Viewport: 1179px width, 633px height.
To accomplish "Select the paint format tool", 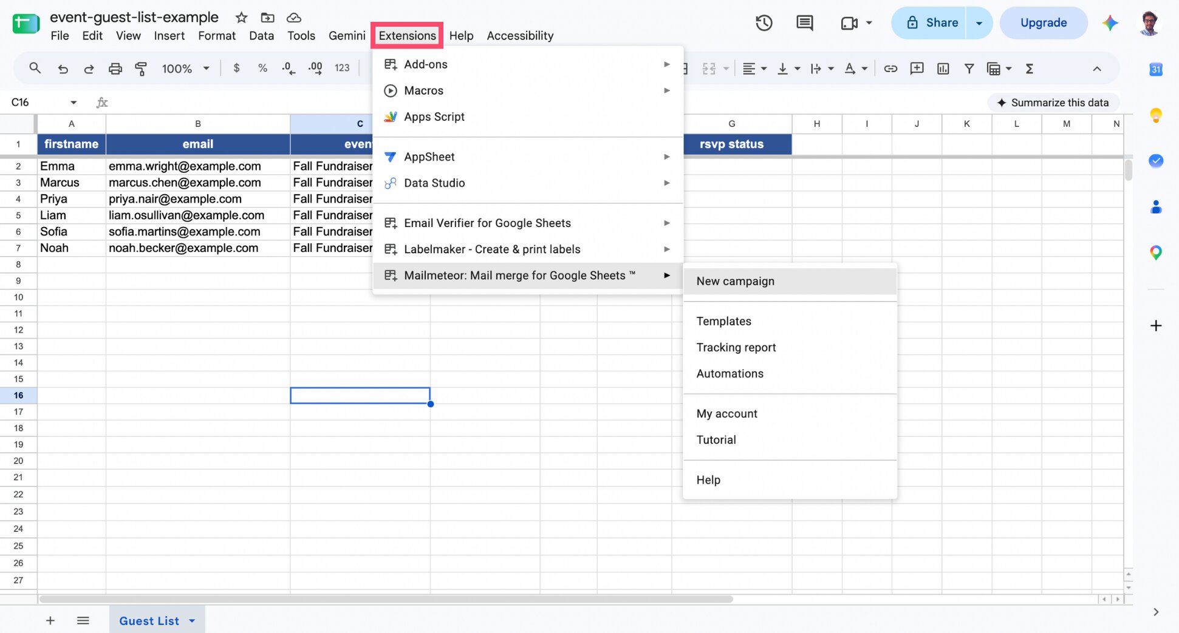I will pos(141,69).
